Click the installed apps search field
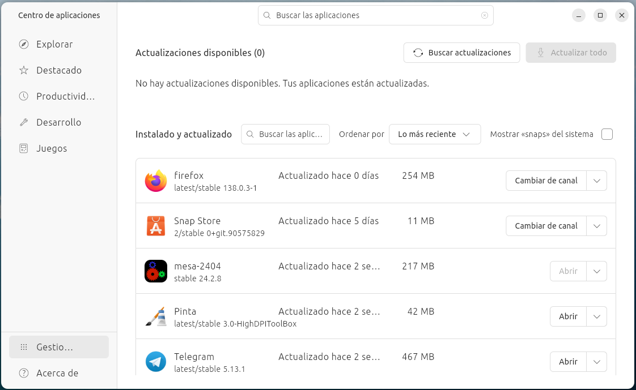Image resolution: width=636 pixels, height=390 pixels. click(285, 134)
